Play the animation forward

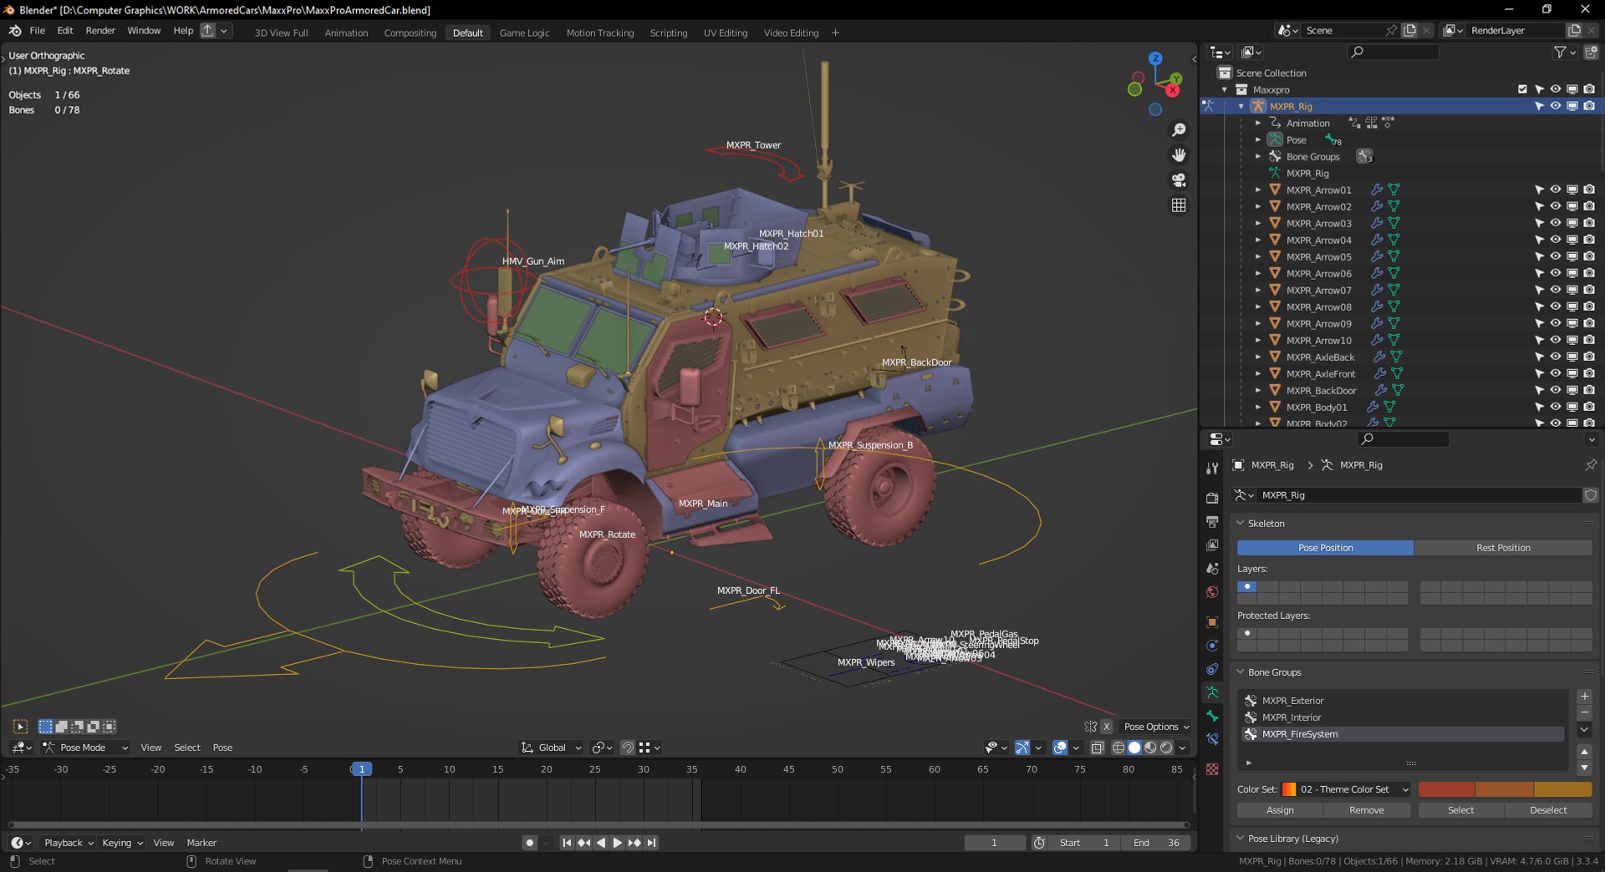[x=617, y=843]
